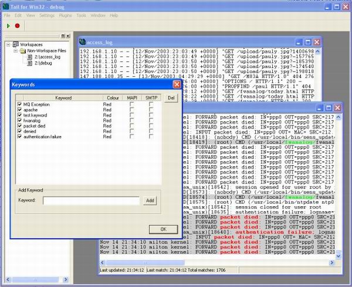The height and width of the screenshot is (287, 352).
Task: Click the workspace panel dock toggle icon
Action: click(x=63, y=36)
